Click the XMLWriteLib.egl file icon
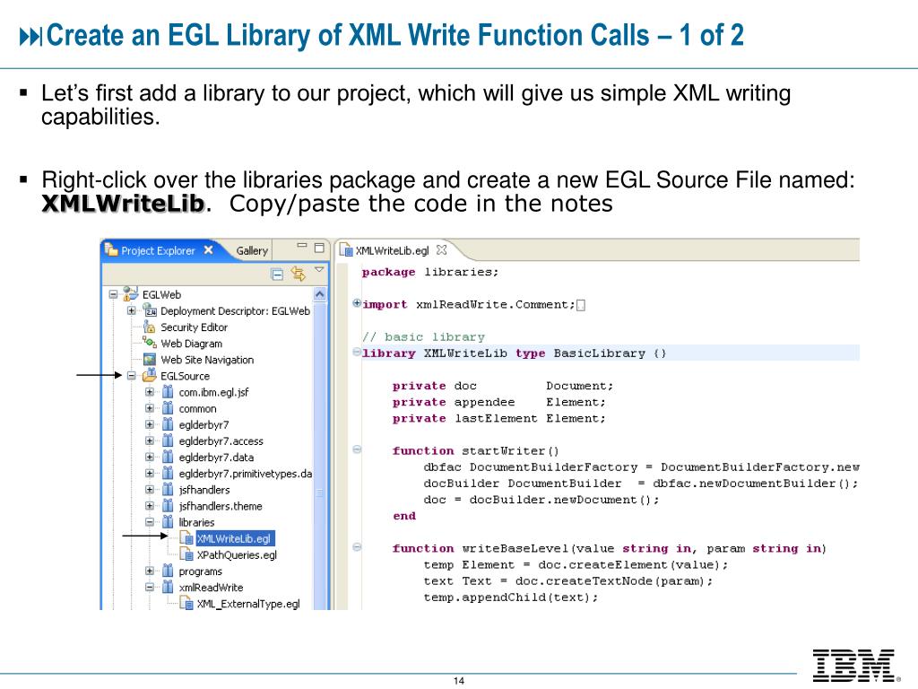This screenshot has width=918, height=689. click(x=186, y=536)
